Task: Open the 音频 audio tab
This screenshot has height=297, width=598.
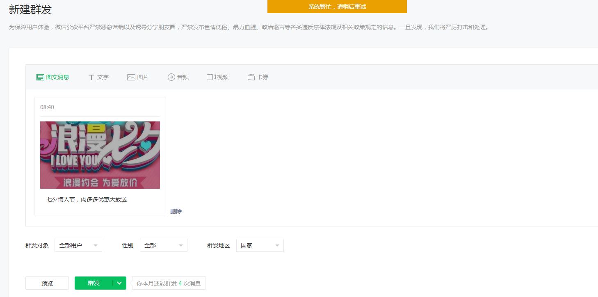Action: click(x=178, y=77)
